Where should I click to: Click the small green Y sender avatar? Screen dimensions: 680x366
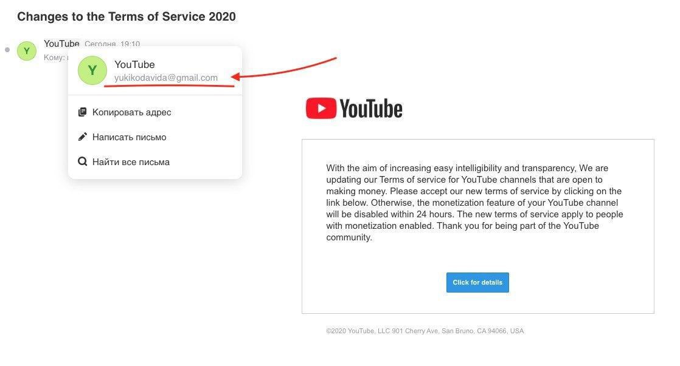tap(26, 50)
